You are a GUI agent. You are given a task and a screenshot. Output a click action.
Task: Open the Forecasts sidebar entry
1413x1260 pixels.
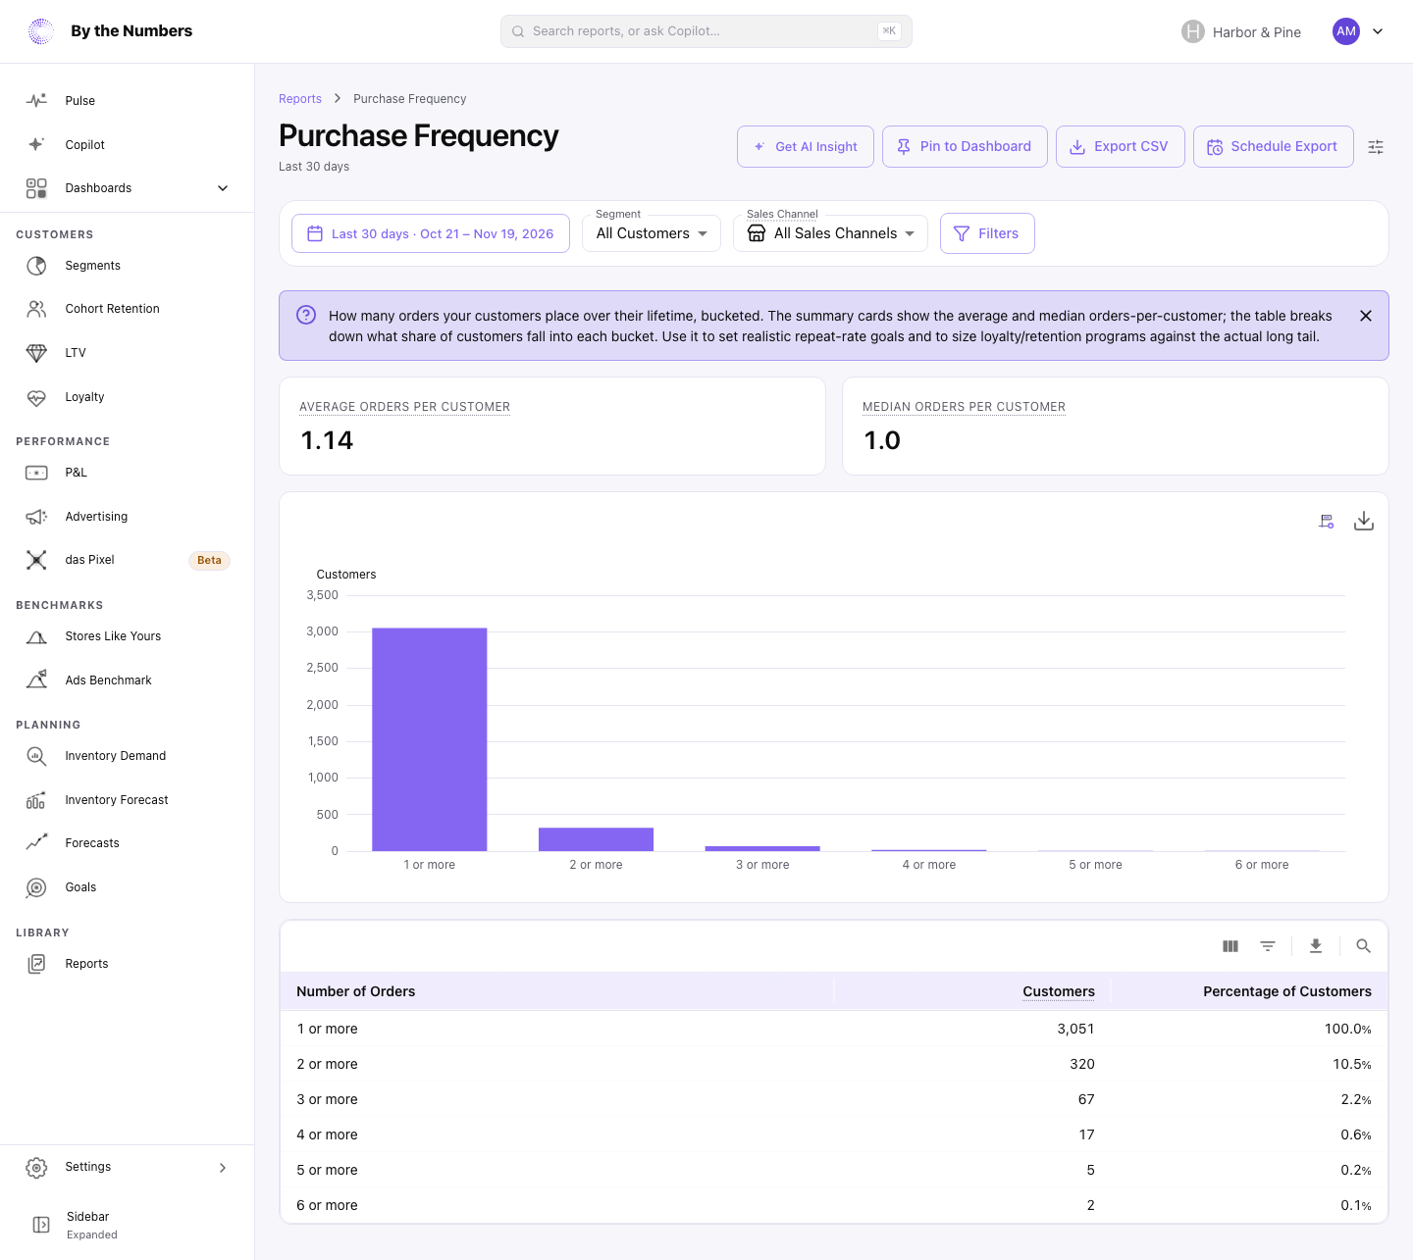coord(128,843)
